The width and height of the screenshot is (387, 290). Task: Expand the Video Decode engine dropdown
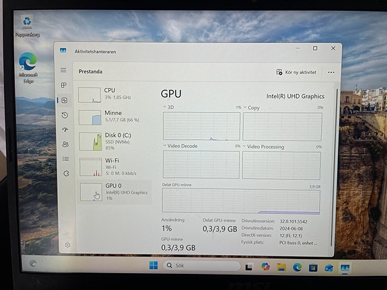180,146
